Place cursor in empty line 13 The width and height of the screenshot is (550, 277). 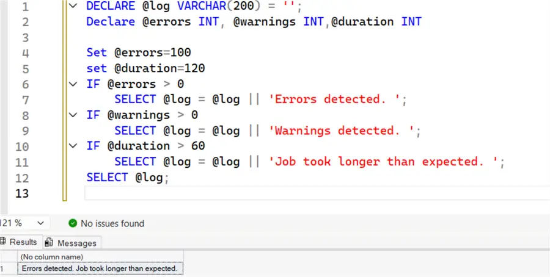pos(316,193)
